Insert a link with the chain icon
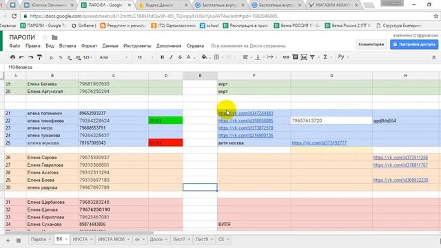The width and height of the screenshot is (441, 248). pyautogui.click(x=286, y=57)
